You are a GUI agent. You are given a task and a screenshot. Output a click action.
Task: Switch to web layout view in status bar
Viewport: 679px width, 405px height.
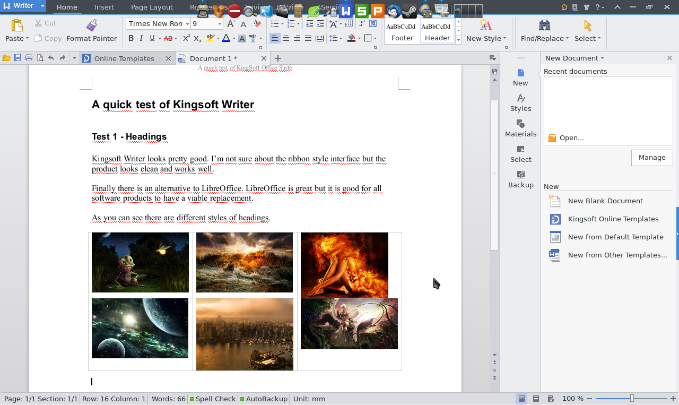tap(551, 399)
